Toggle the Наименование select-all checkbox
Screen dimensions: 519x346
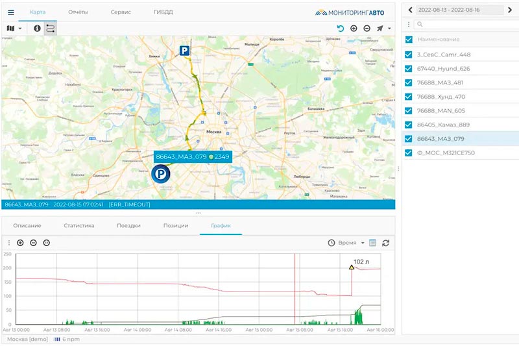coord(408,40)
